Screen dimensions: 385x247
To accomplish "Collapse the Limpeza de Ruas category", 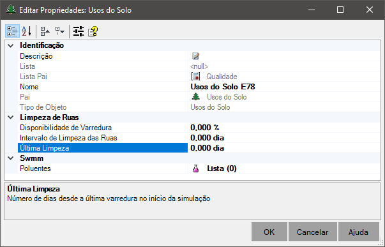I will pos(11,117).
